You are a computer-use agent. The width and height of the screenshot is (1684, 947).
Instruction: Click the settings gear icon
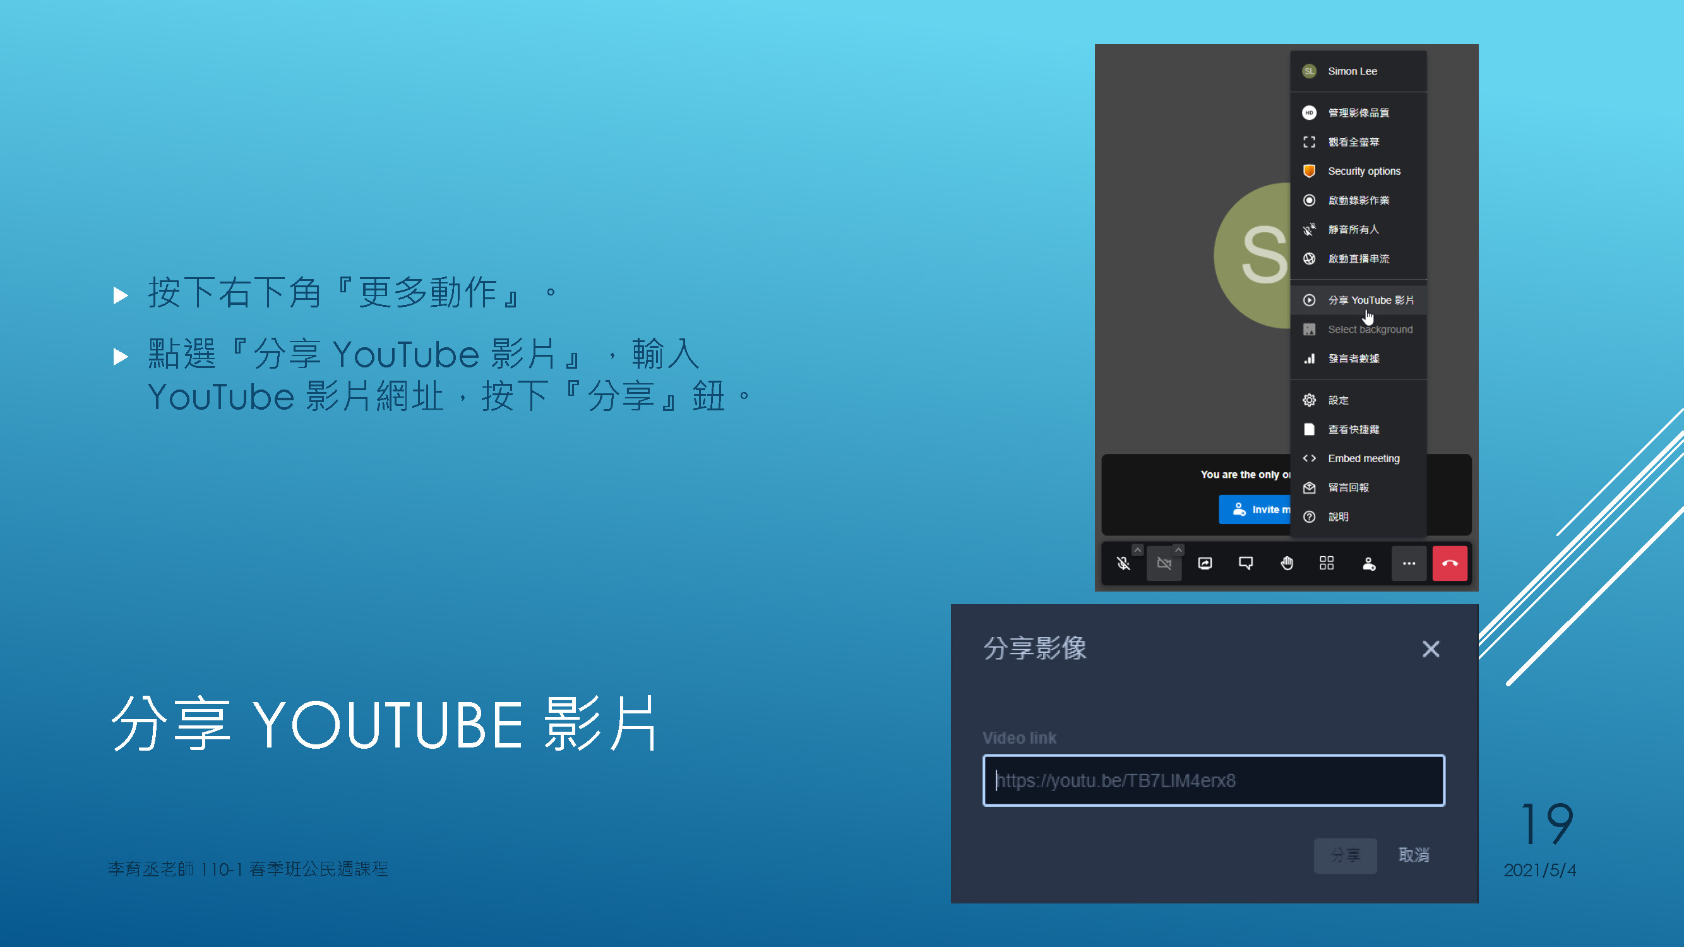(x=1309, y=400)
